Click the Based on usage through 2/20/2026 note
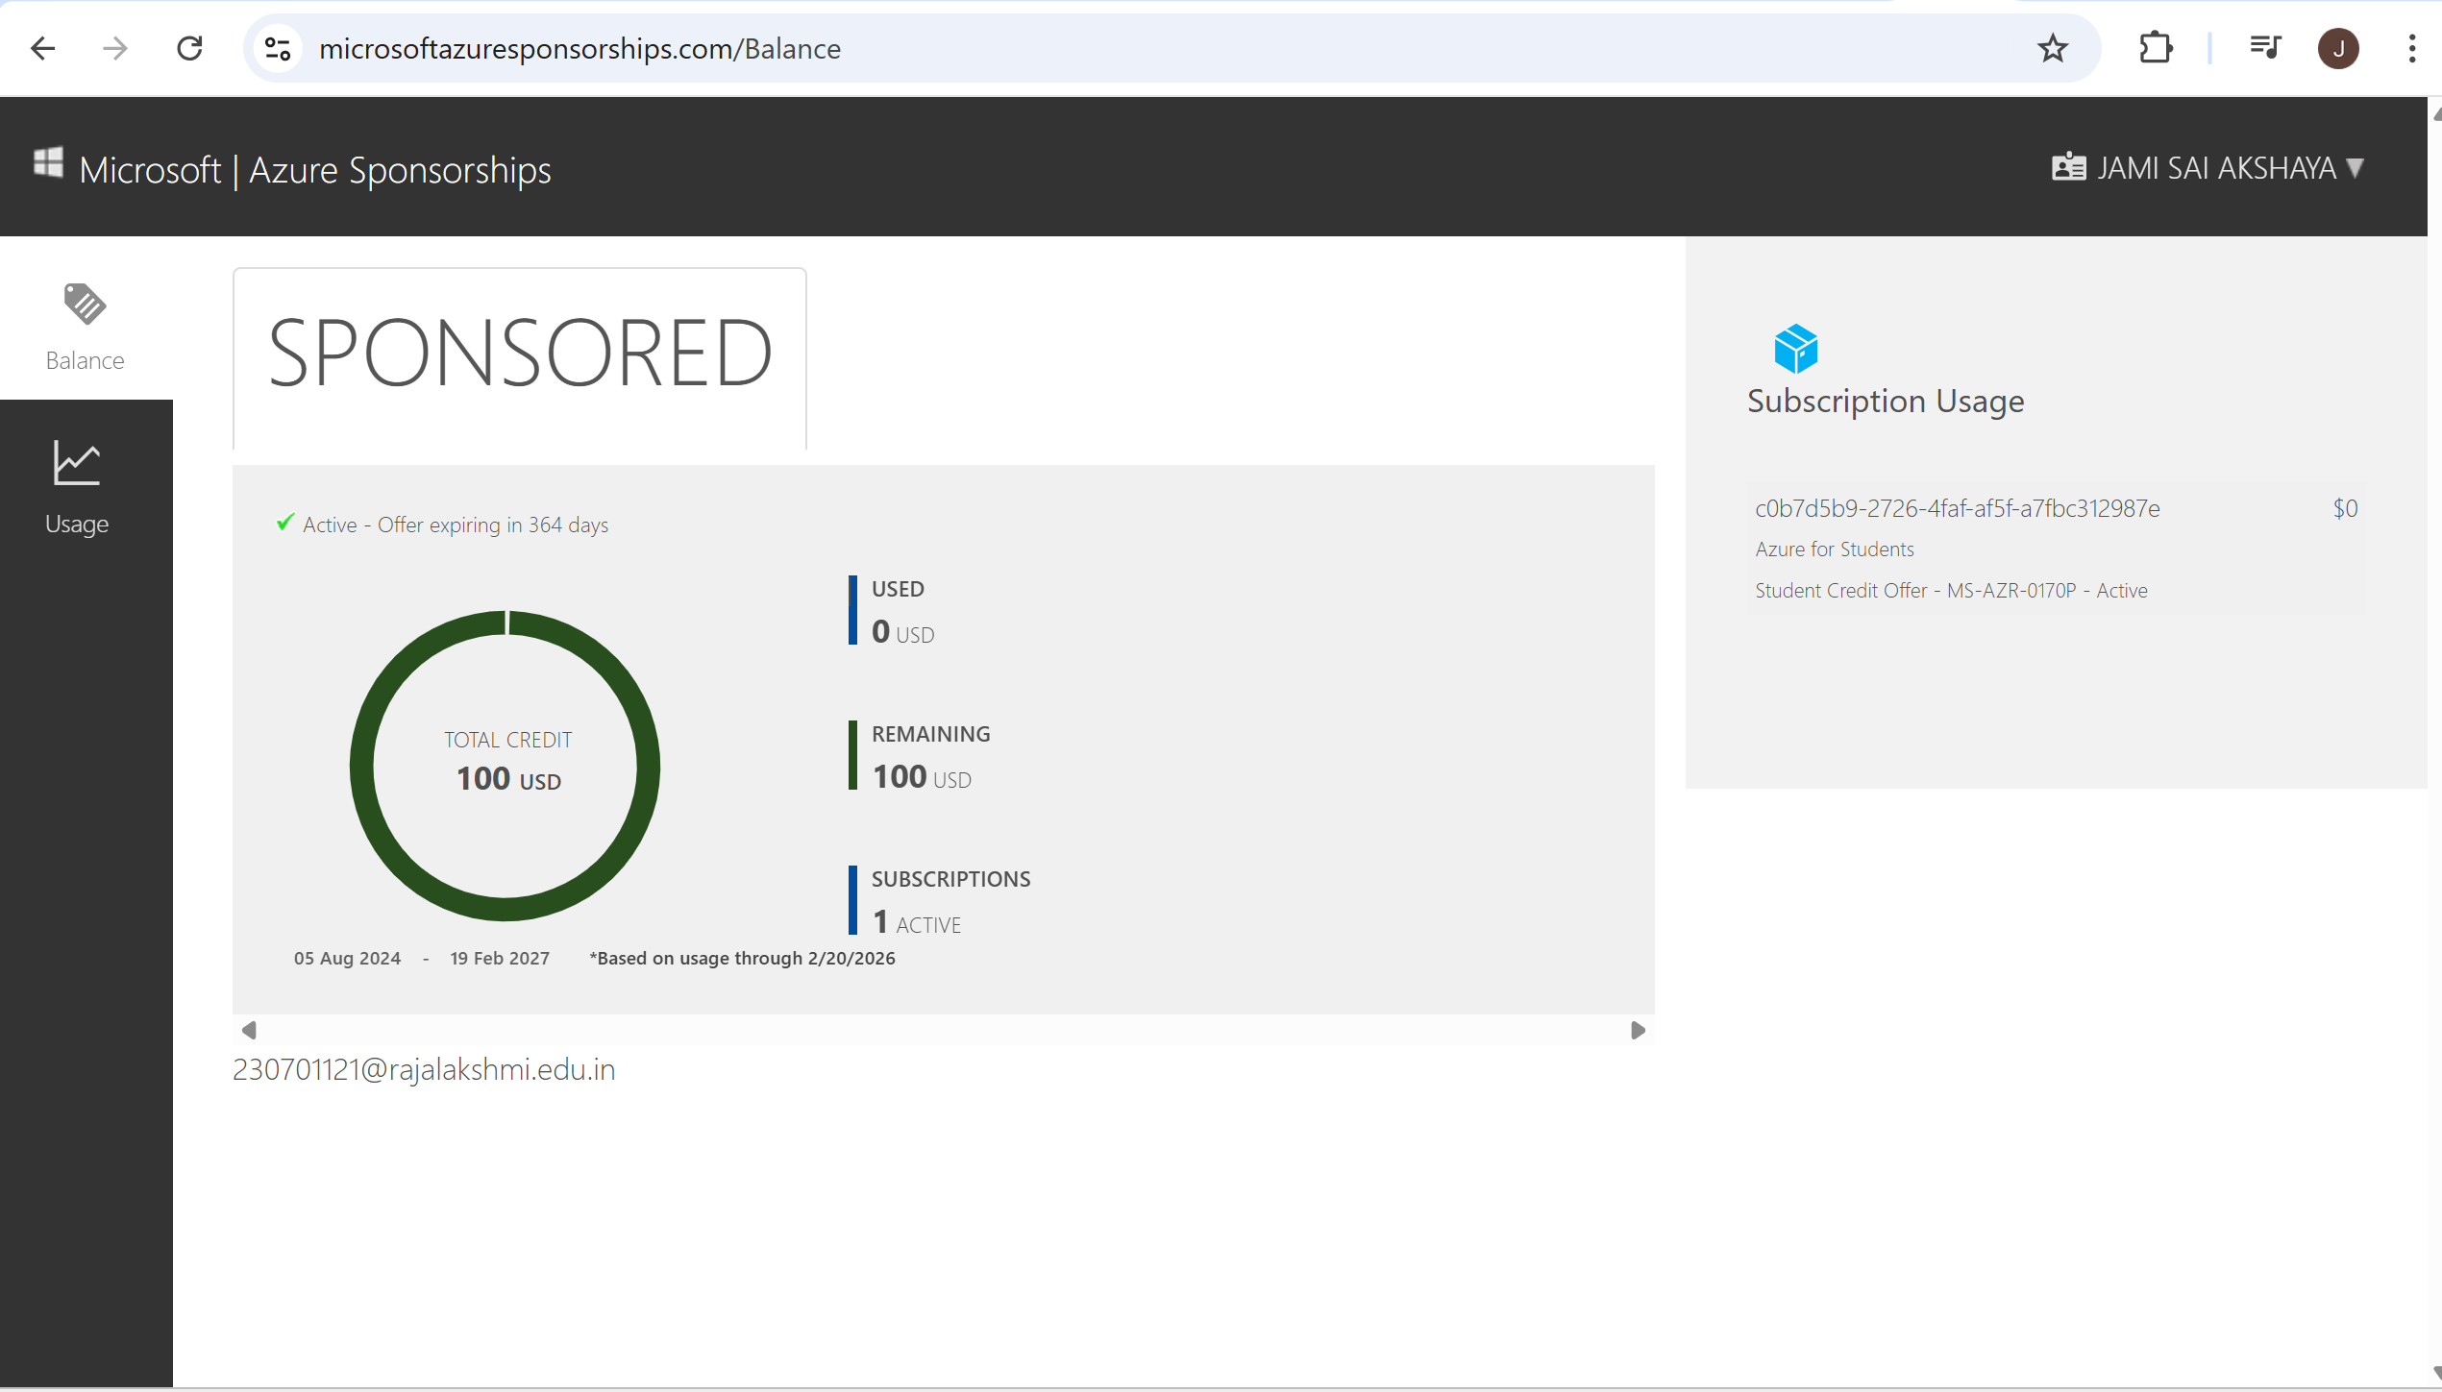The height and width of the screenshot is (1392, 2442). pos(742,958)
